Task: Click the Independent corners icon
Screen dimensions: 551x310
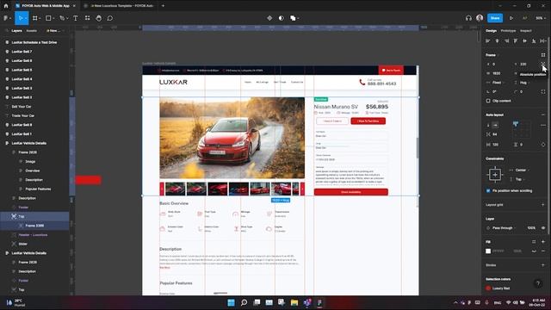Action: 543,91
